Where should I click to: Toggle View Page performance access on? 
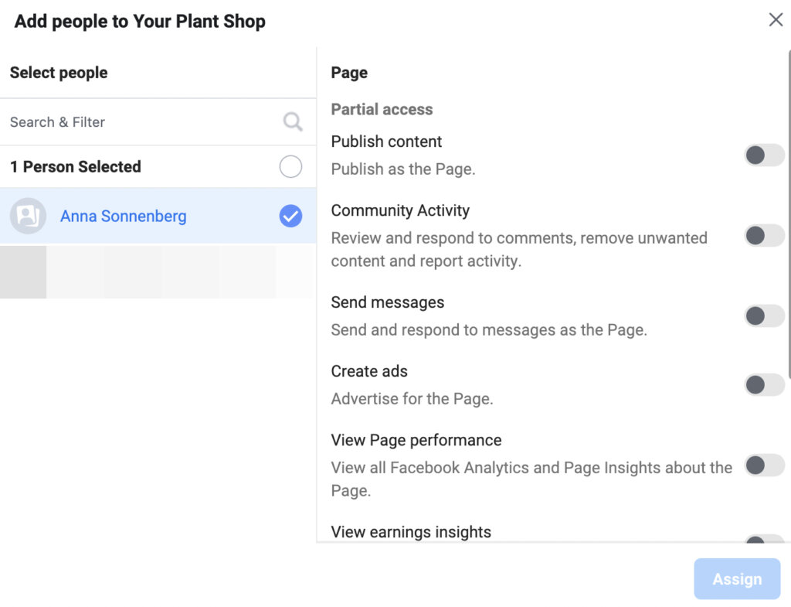(763, 465)
